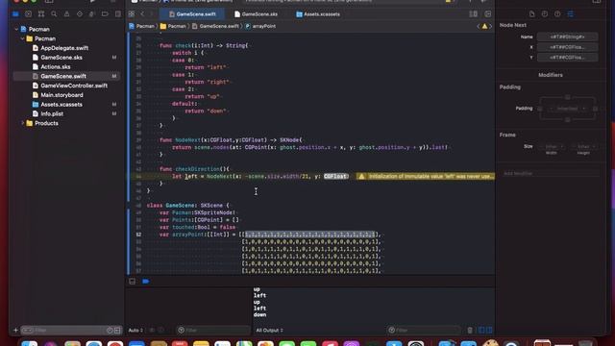Open GameViewController.swift in navigator
The image size is (615, 346).
coord(74,86)
